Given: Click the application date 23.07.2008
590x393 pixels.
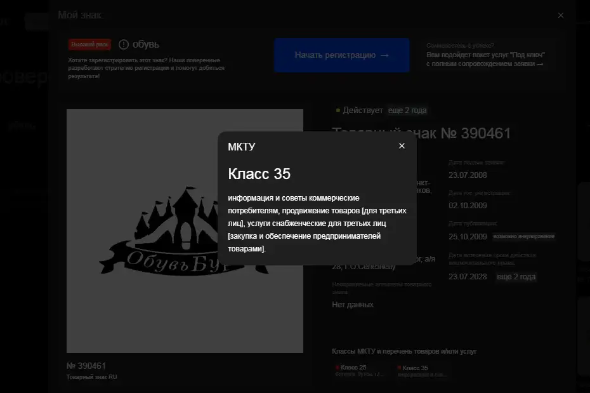Looking at the screenshot, I should (x=468, y=175).
